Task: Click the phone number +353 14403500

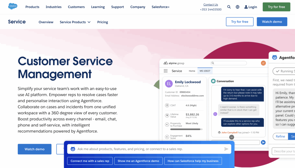Action: coord(211,9)
